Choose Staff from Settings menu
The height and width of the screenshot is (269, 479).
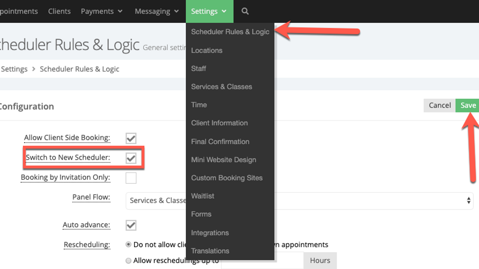[x=199, y=69]
